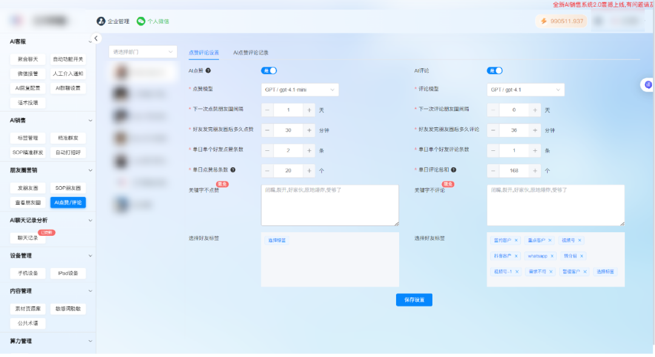Collapse the 内容管理 sidebar section
This screenshot has width=655, height=357.
[90, 291]
